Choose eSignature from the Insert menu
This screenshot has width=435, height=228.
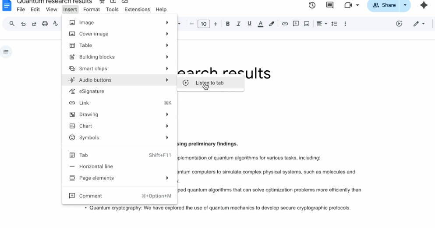click(92, 91)
